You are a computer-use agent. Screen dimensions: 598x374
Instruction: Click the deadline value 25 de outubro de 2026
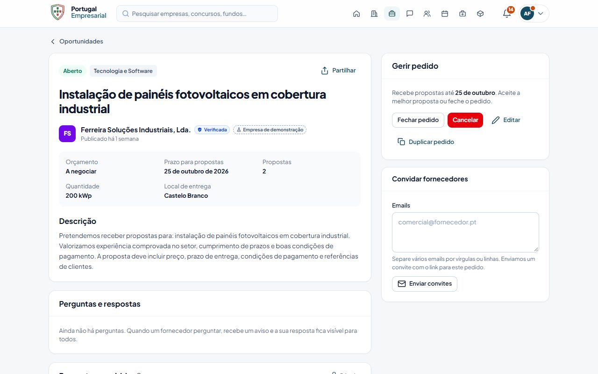click(x=196, y=172)
